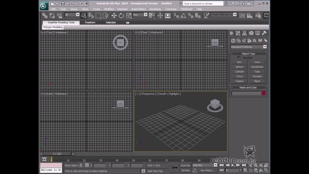Toggle Spinner Snap

click(197, 15)
